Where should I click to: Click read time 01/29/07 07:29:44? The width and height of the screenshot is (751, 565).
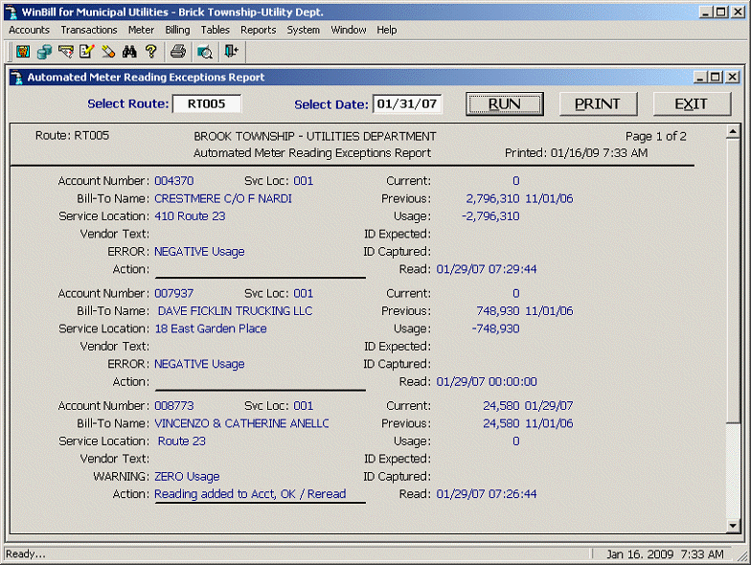487,269
